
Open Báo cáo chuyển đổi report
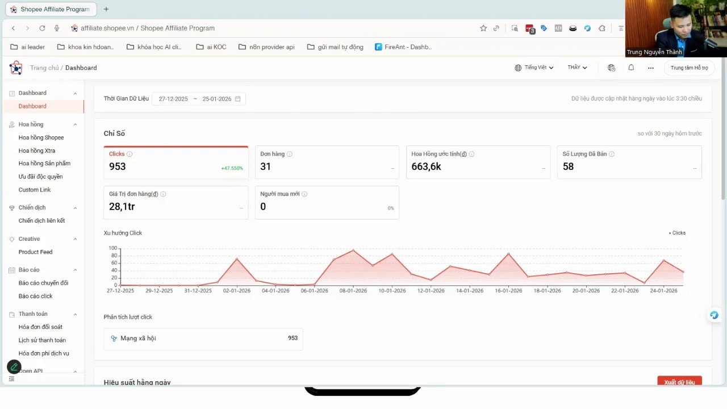point(42,283)
